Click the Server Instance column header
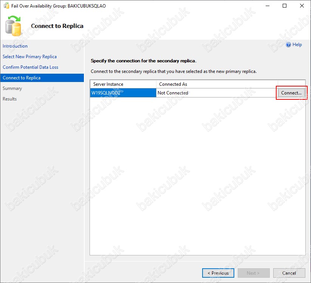 (x=123, y=84)
